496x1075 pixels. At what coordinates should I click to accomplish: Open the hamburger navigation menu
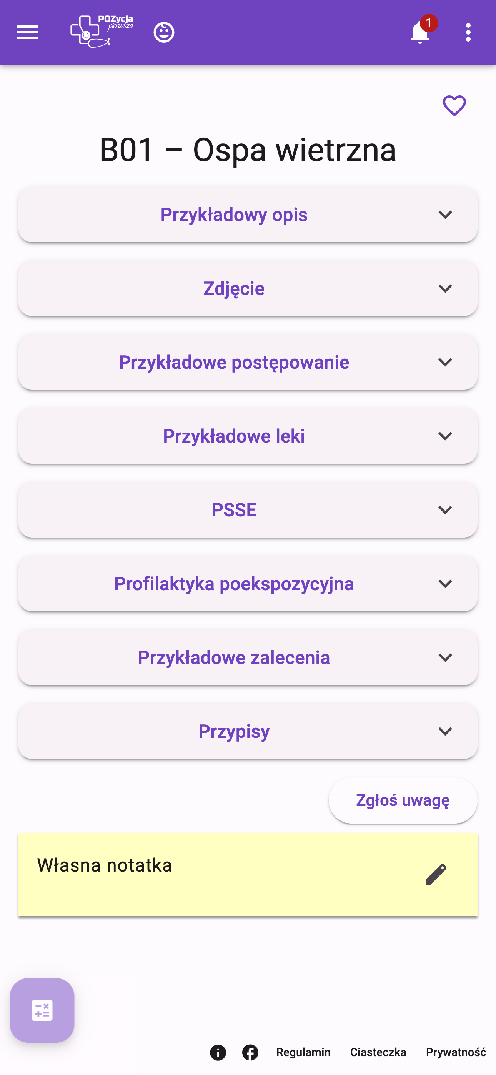[x=28, y=32]
